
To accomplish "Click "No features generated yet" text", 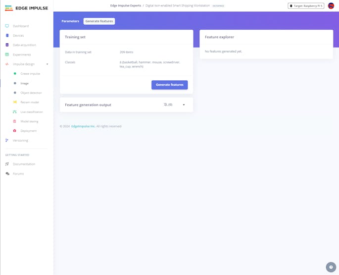I will (x=223, y=52).
